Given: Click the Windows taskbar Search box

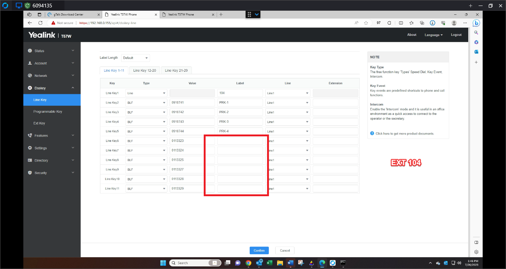Looking at the screenshot, I should coord(195,263).
